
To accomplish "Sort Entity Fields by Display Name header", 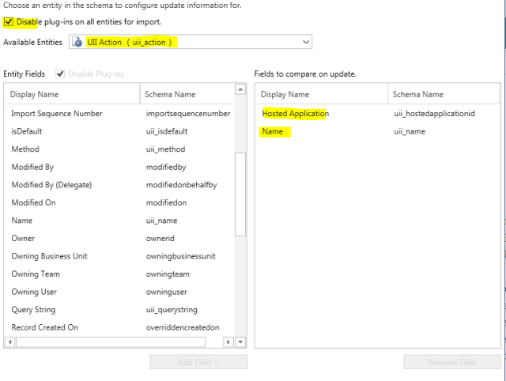I will 72,94.
